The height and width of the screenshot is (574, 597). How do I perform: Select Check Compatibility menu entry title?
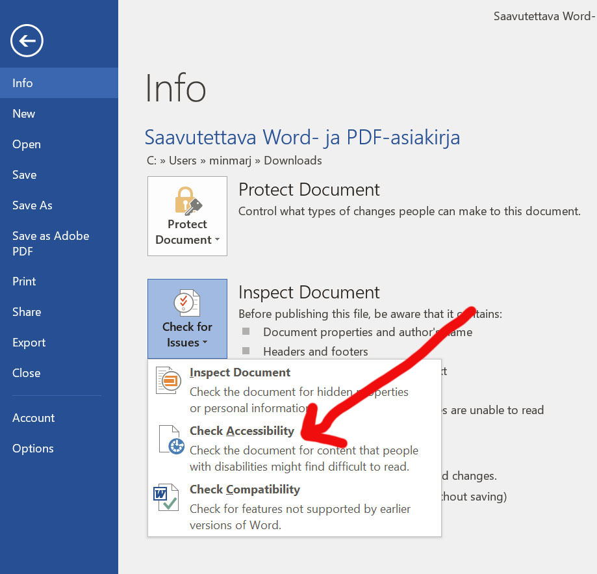pyautogui.click(x=245, y=489)
